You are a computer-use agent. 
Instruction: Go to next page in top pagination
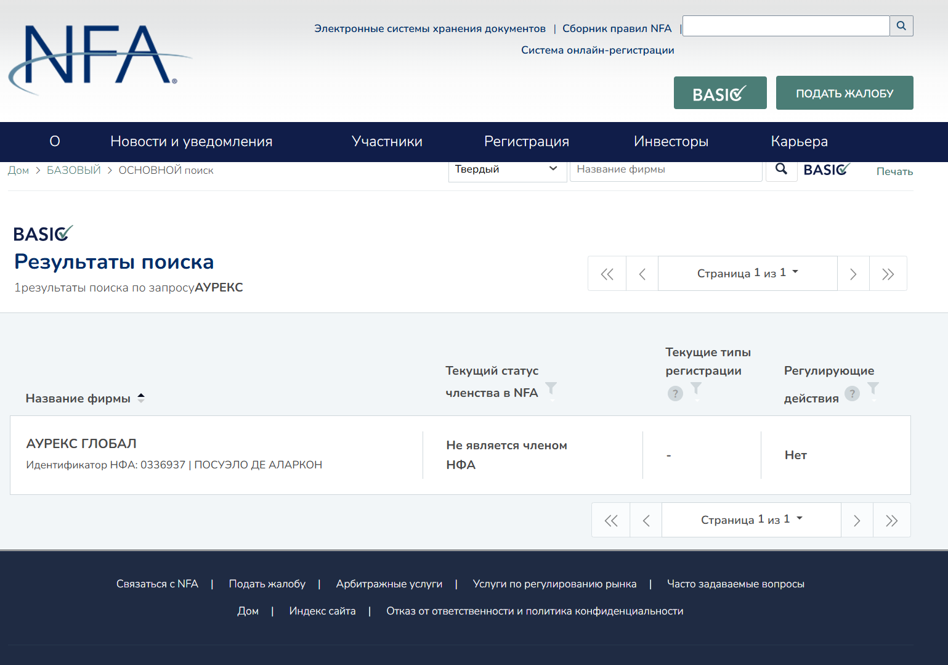[x=853, y=274]
